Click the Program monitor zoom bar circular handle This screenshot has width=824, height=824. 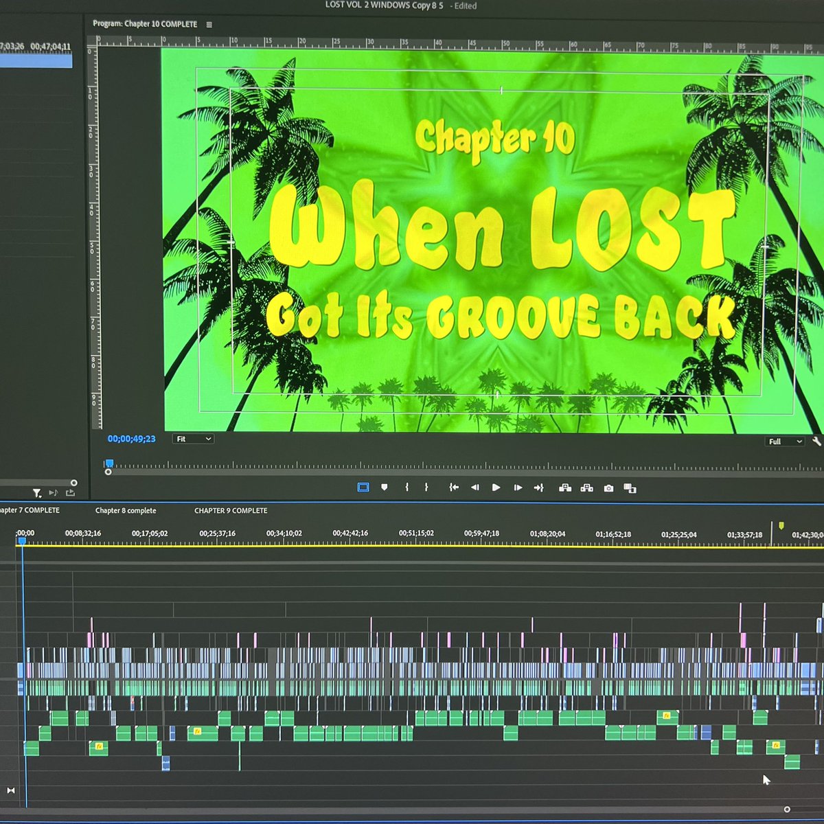108,472
